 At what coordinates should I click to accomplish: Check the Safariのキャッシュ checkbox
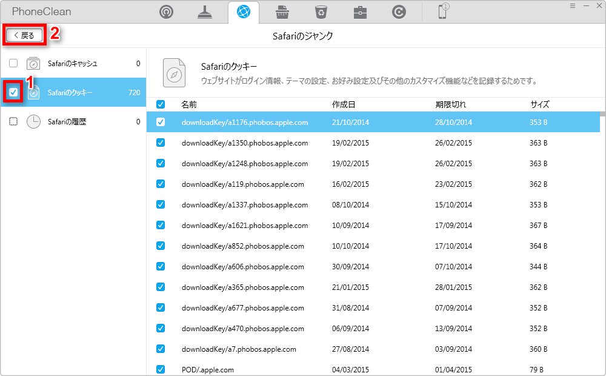pos(13,63)
